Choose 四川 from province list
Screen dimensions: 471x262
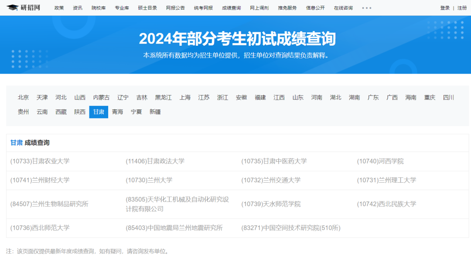pos(448,97)
